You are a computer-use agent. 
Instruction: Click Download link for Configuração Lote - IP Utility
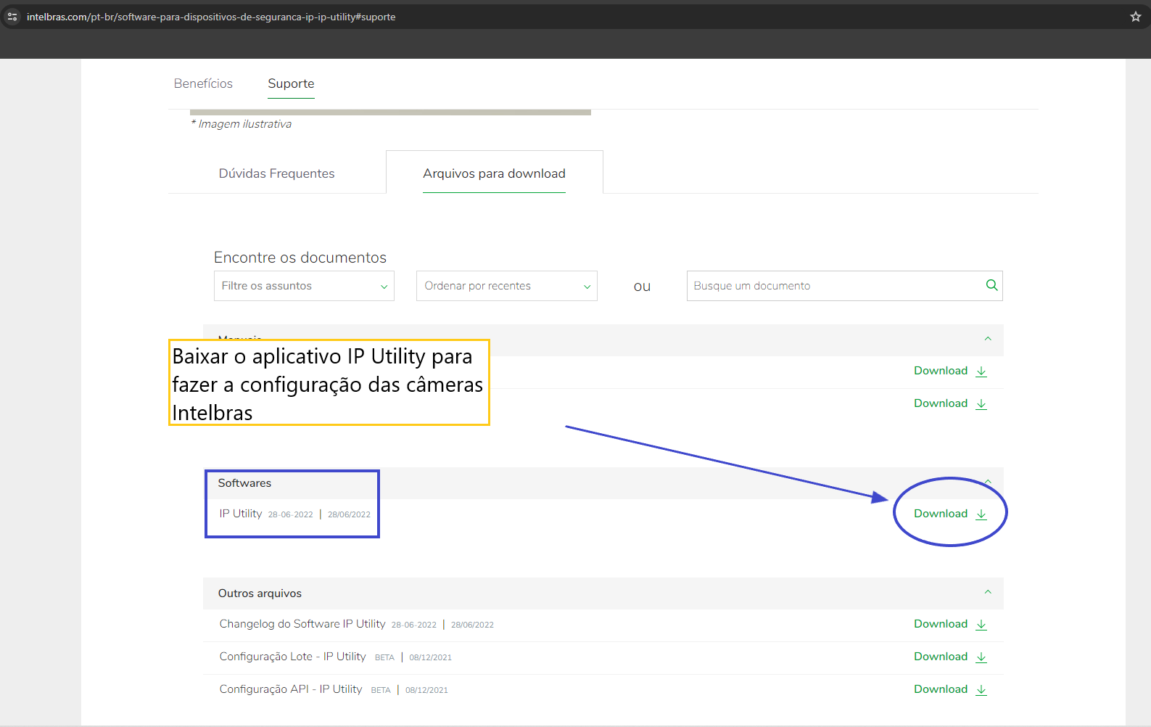click(x=941, y=657)
